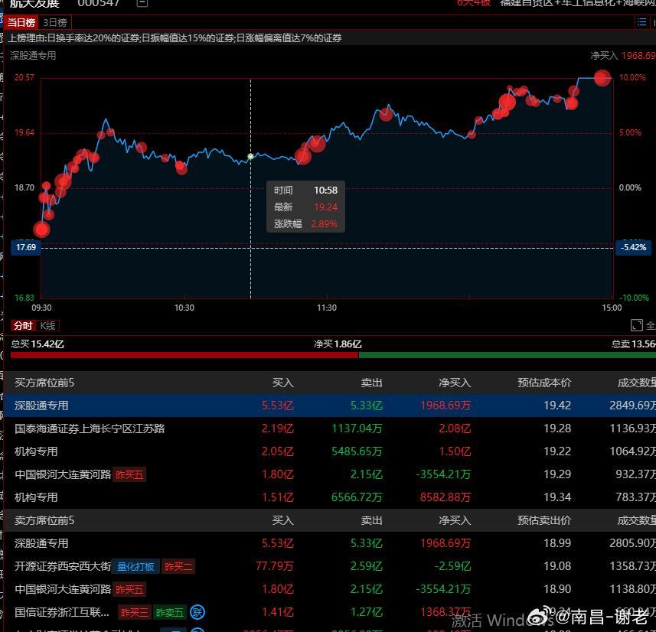The width and height of the screenshot is (656, 632).
Task: Click 卖出 column header in buyer table
Action: [x=371, y=383]
